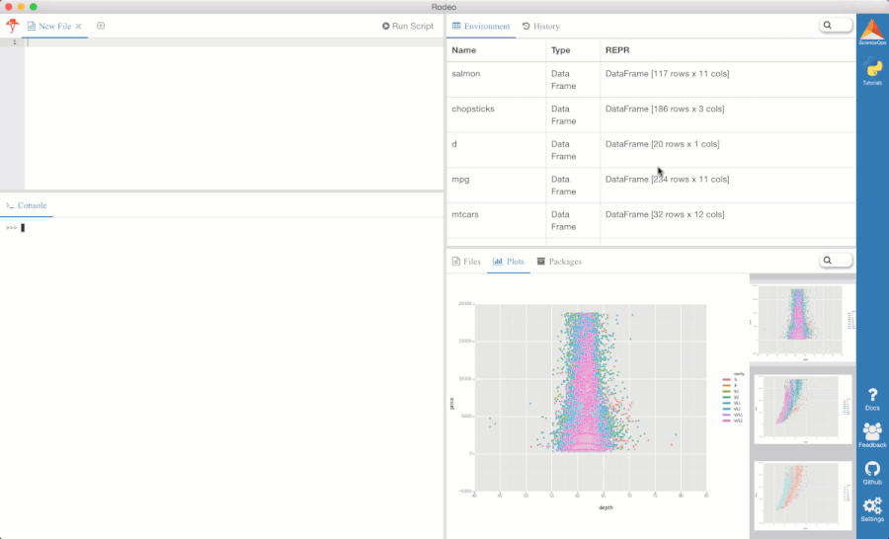Image resolution: width=889 pixels, height=539 pixels.
Task: Open Github from the sidebar
Action: click(x=872, y=473)
